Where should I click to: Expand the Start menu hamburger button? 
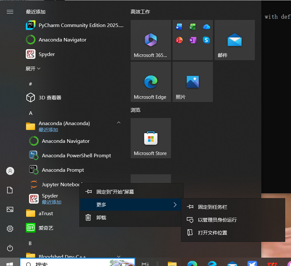(x=10, y=12)
